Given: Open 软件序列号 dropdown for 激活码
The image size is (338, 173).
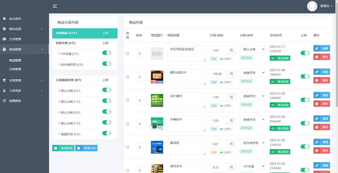Looking at the screenshot, I should (253, 143).
